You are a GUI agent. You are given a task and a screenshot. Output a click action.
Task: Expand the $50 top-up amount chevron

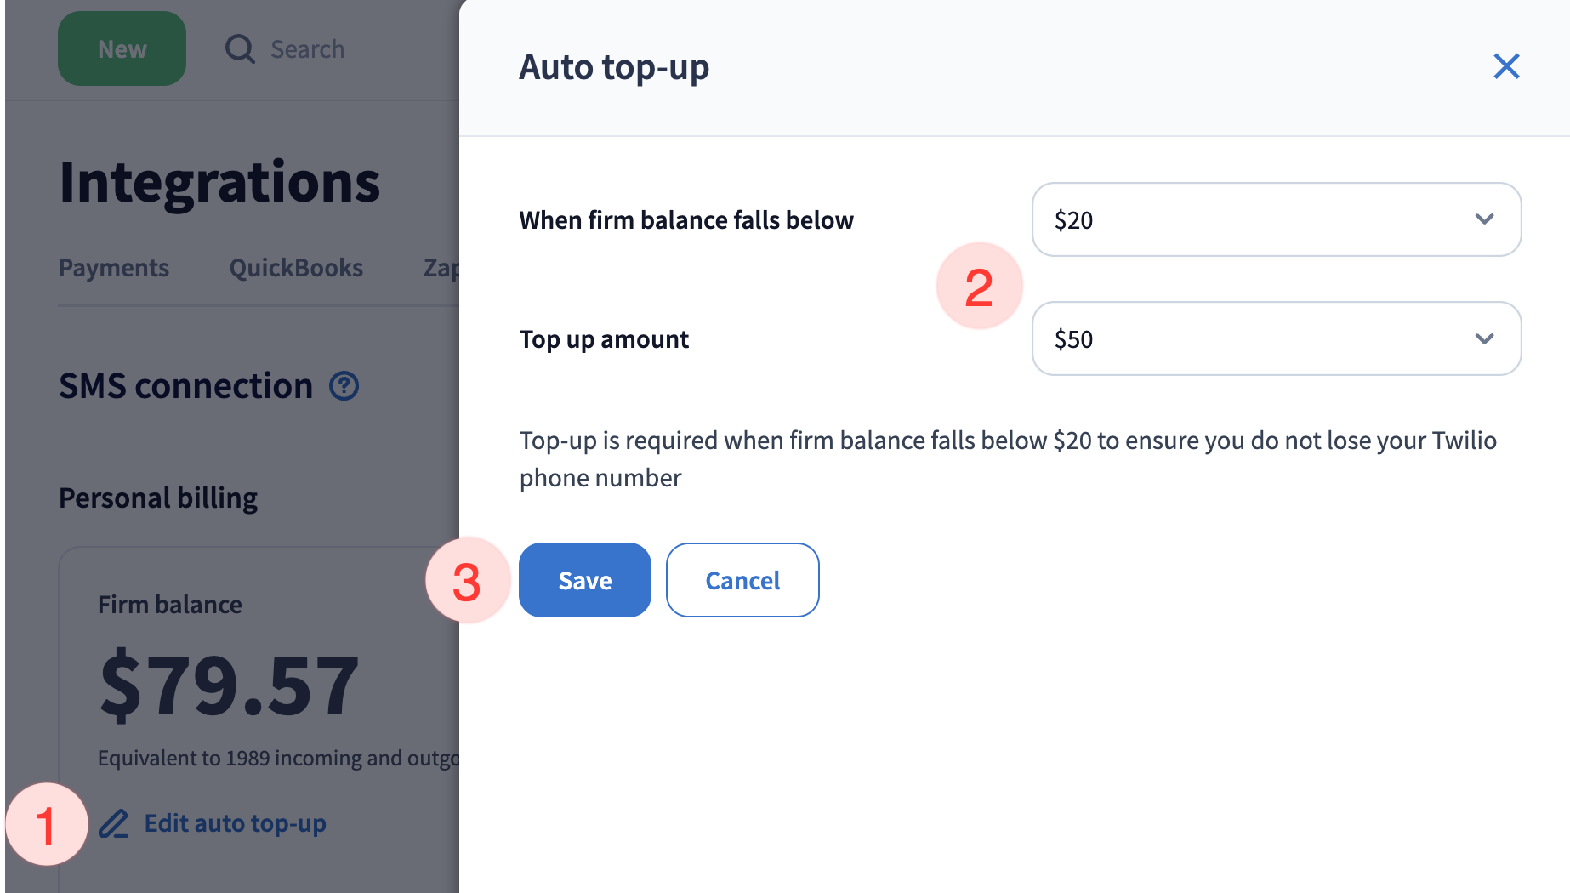coord(1484,338)
